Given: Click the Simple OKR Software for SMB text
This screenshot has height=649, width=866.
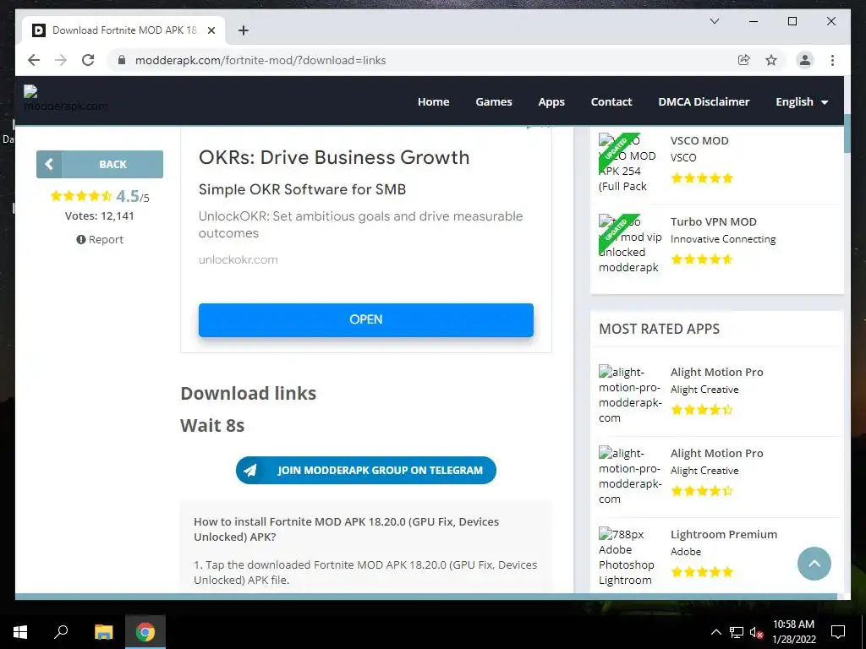Looking at the screenshot, I should click(x=302, y=189).
